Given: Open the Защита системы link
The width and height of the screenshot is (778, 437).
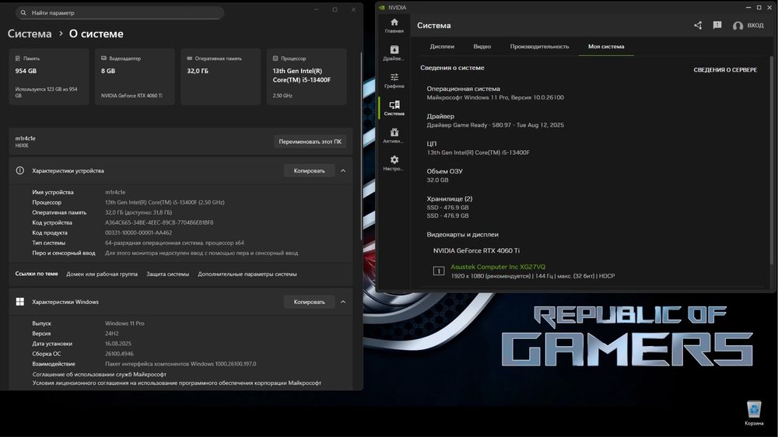Looking at the screenshot, I should 168,274.
